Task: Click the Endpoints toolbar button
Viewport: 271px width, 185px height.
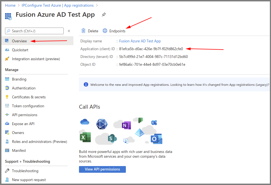Action: (x=114, y=31)
